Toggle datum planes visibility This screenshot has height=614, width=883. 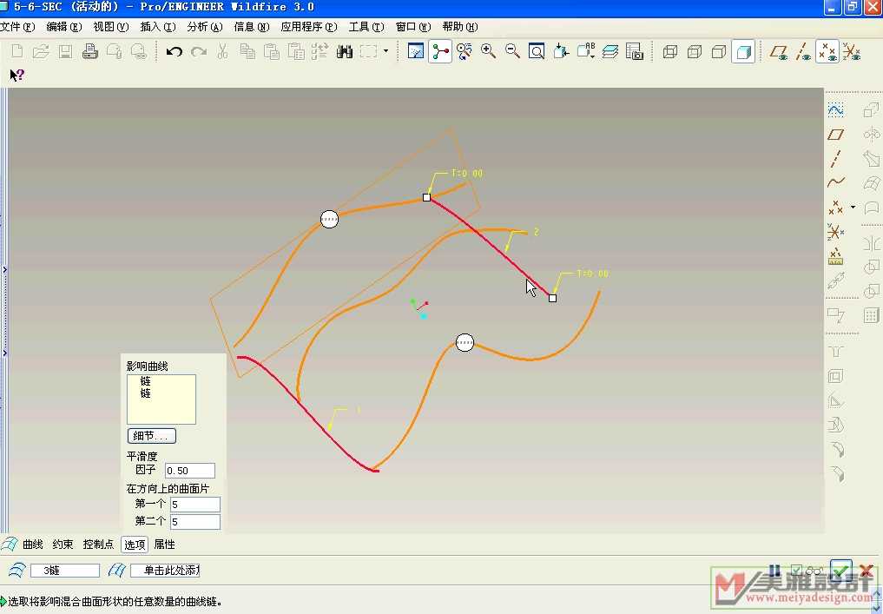point(779,52)
